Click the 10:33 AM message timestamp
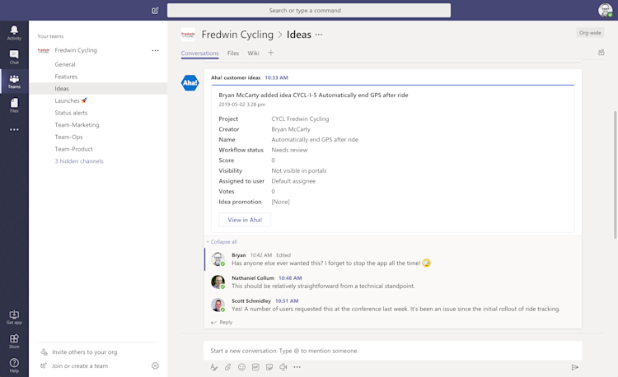Viewport: 618px width, 377px height. (276, 78)
